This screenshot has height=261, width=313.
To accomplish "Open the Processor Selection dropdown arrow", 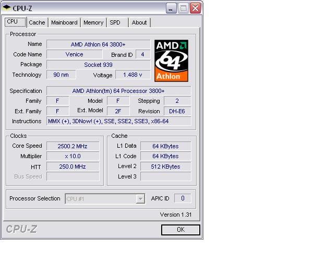I will tap(140, 199).
